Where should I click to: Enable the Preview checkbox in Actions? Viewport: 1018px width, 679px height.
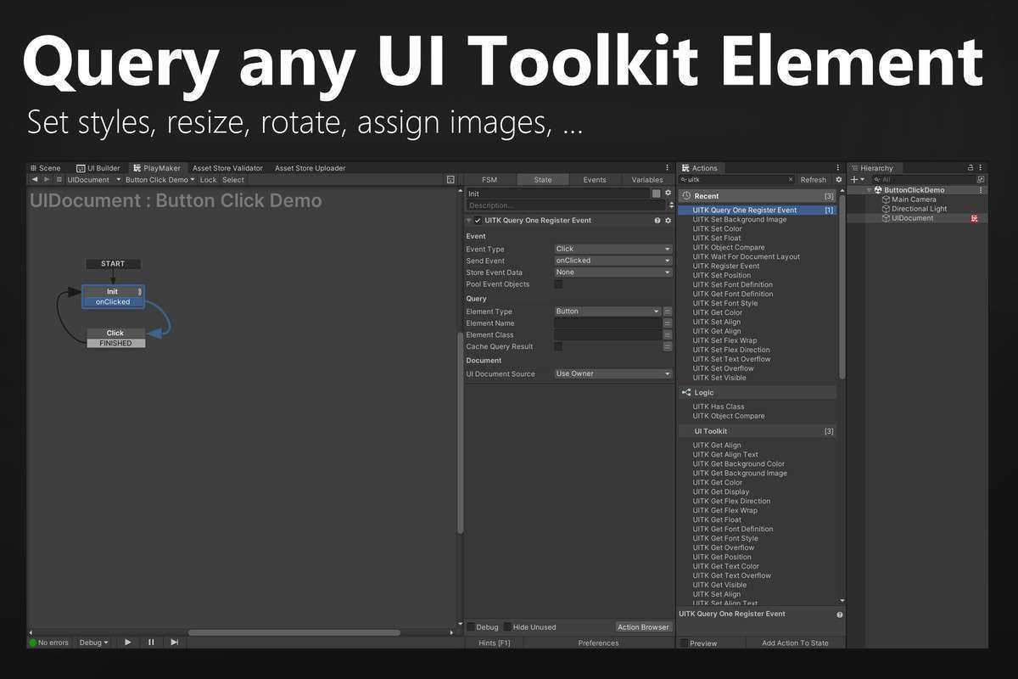[x=684, y=643]
